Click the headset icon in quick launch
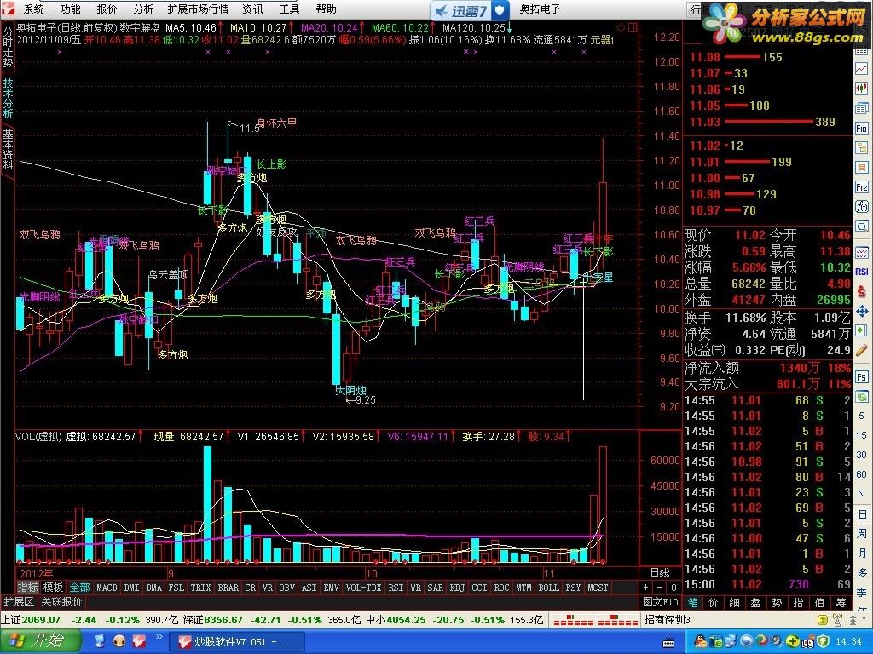The width and height of the screenshot is (873, 654). (x=119, y=641)
